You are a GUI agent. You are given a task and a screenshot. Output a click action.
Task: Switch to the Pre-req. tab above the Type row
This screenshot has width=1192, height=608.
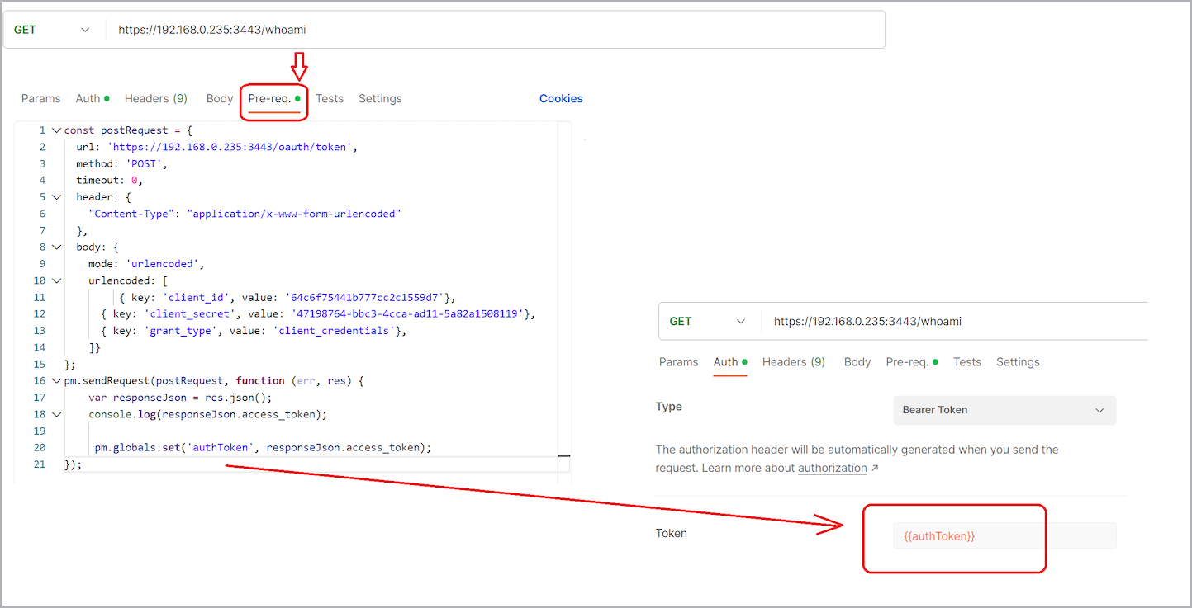point(912,362)
